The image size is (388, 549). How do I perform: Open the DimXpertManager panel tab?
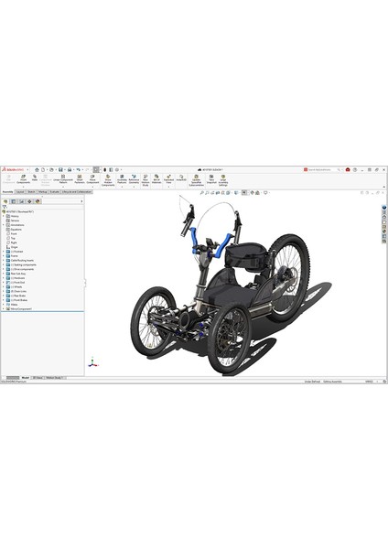(x=29, y=201)
